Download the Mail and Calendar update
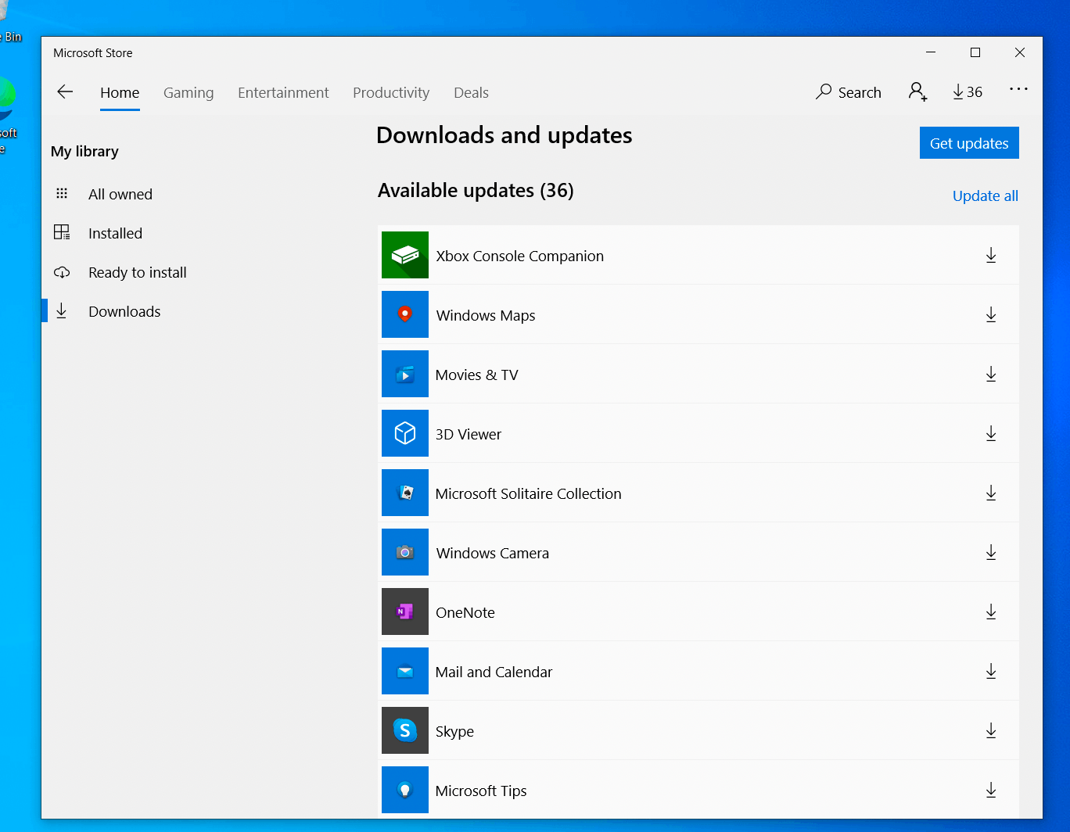Screen dimensions: 1070x832 (991, 672)
